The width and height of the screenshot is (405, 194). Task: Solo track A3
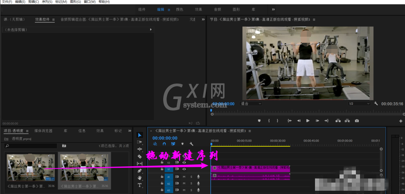191,190
